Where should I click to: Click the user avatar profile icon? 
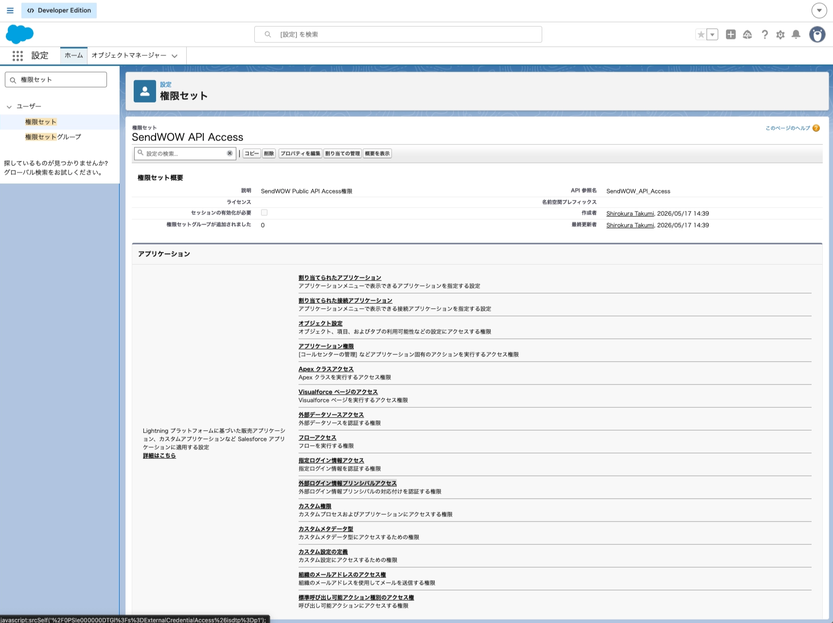(x=817, y=35)
